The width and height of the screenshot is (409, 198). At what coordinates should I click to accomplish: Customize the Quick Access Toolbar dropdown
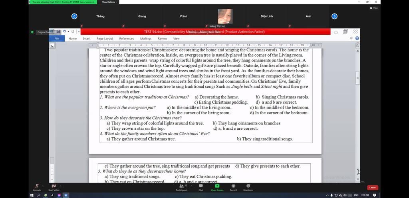79,32
